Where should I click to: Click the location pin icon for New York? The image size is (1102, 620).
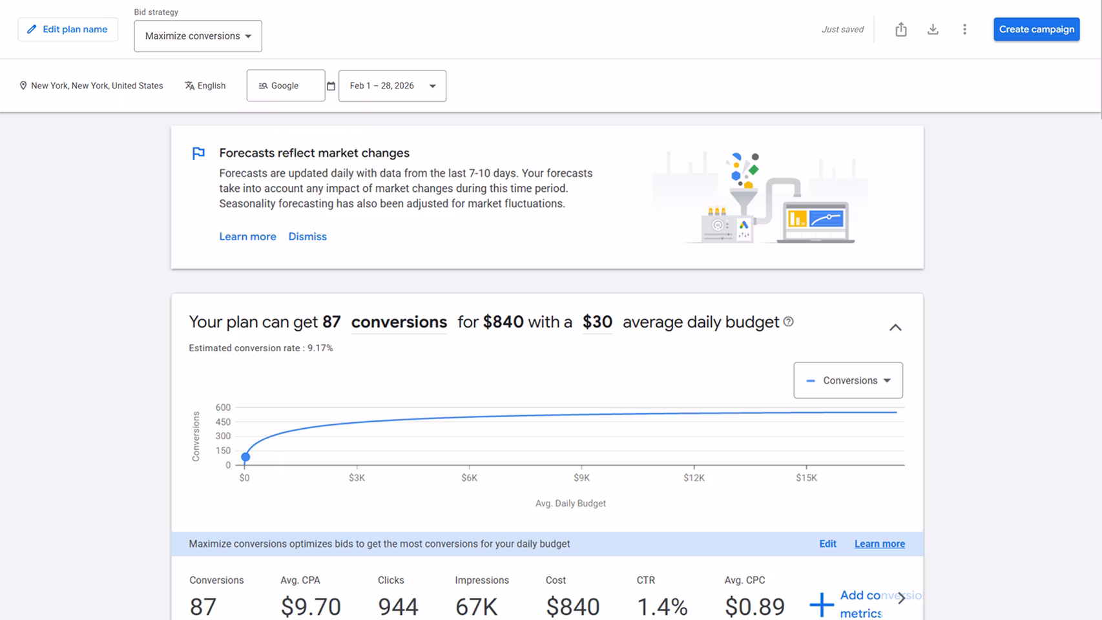[23, 85]
